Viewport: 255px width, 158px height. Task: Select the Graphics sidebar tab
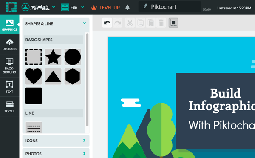click(9, 25)
